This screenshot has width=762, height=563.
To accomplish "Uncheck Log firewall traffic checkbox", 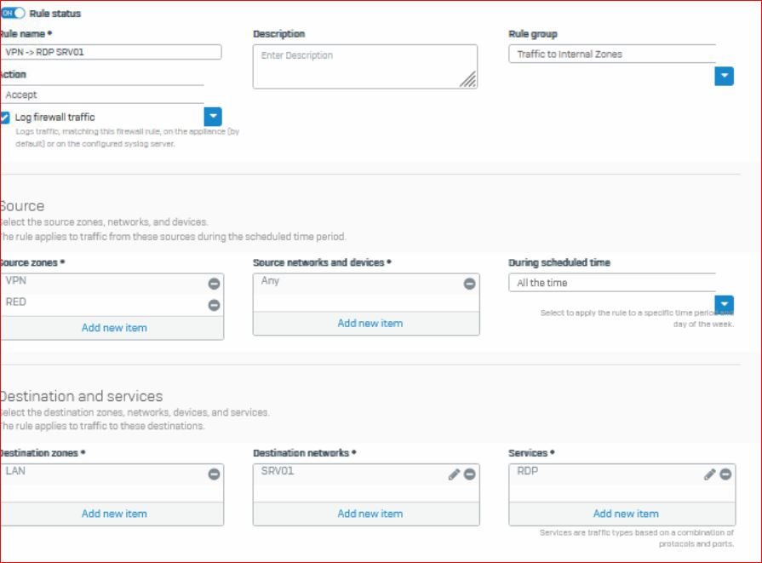I will click(6, 118).
